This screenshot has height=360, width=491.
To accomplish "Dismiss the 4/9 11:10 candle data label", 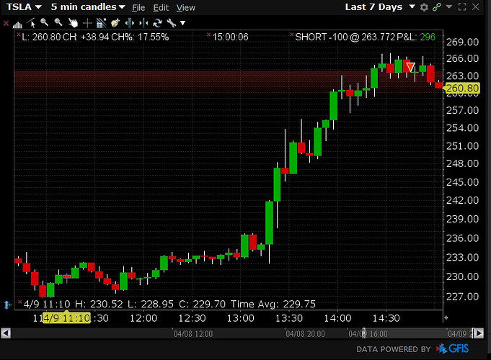I will [20, 302].
